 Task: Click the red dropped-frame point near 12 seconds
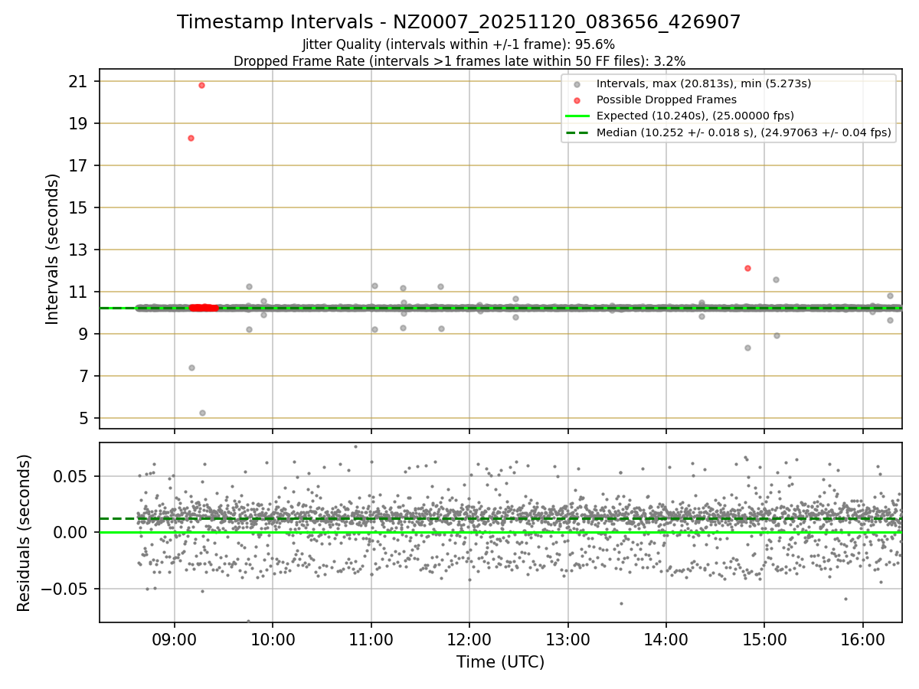click(x=747, y=268)
